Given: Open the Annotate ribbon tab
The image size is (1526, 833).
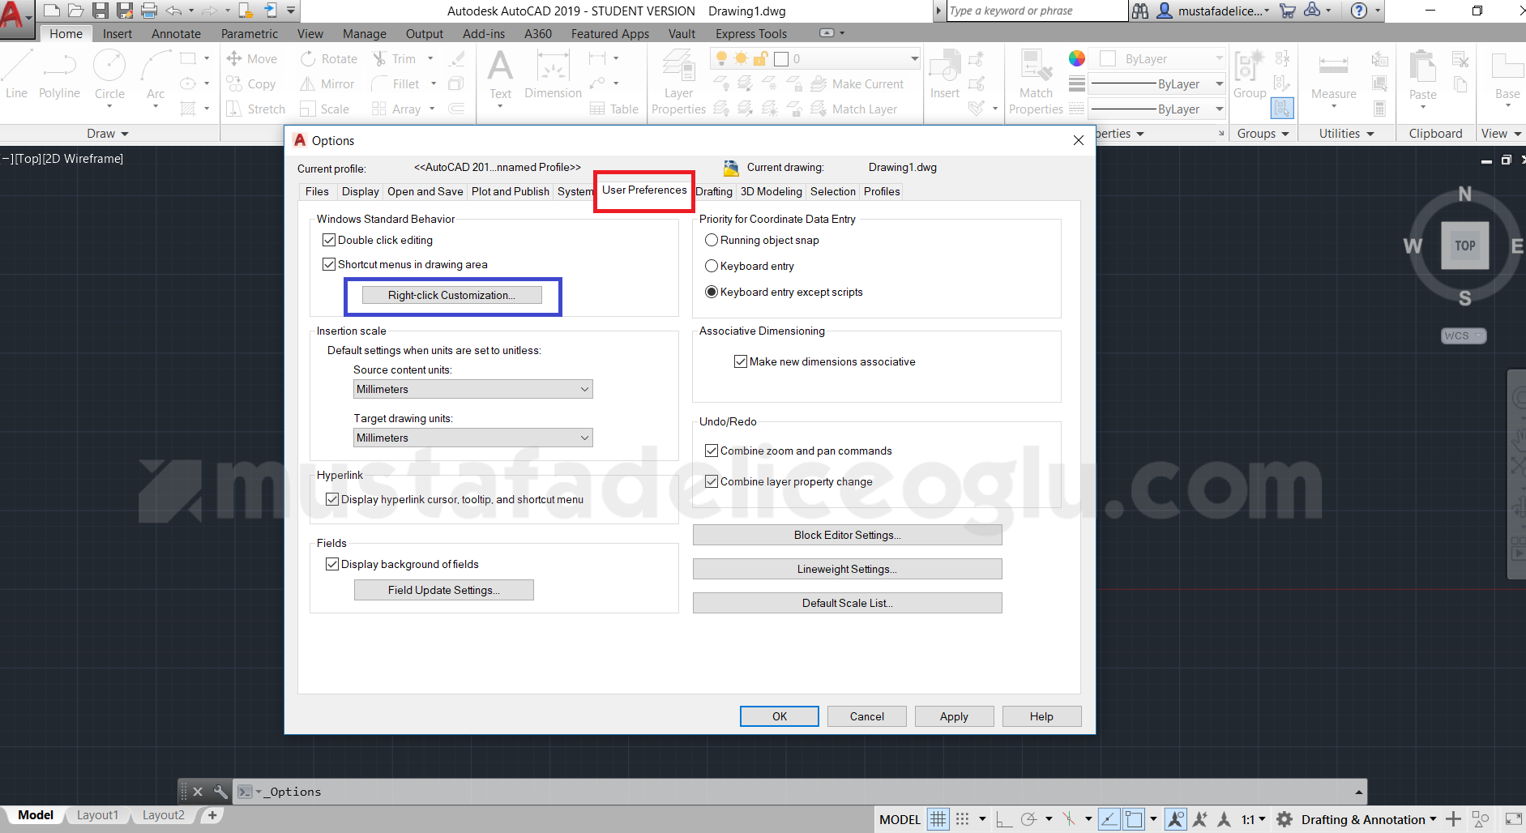Looking at the screenshot, I should [x=176, y=33].
